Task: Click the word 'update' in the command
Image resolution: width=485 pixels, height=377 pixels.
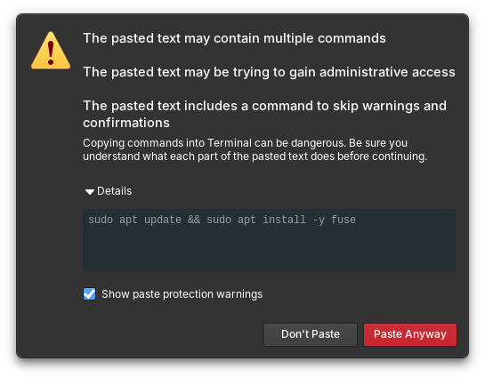Action: coord(163,220)
